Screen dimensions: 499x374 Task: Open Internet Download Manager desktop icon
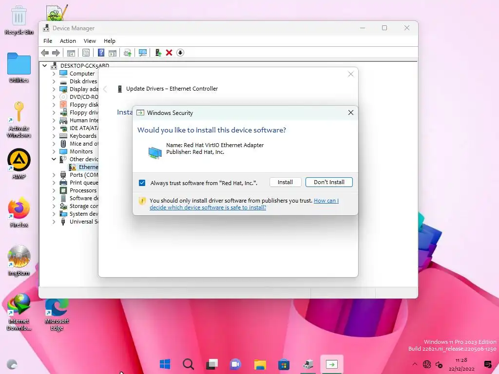click(x=19, y=312)
